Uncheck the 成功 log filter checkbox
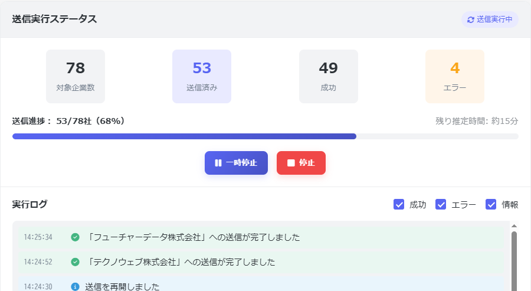The width and height of the screenshot is (531, 291). (399, 204)
